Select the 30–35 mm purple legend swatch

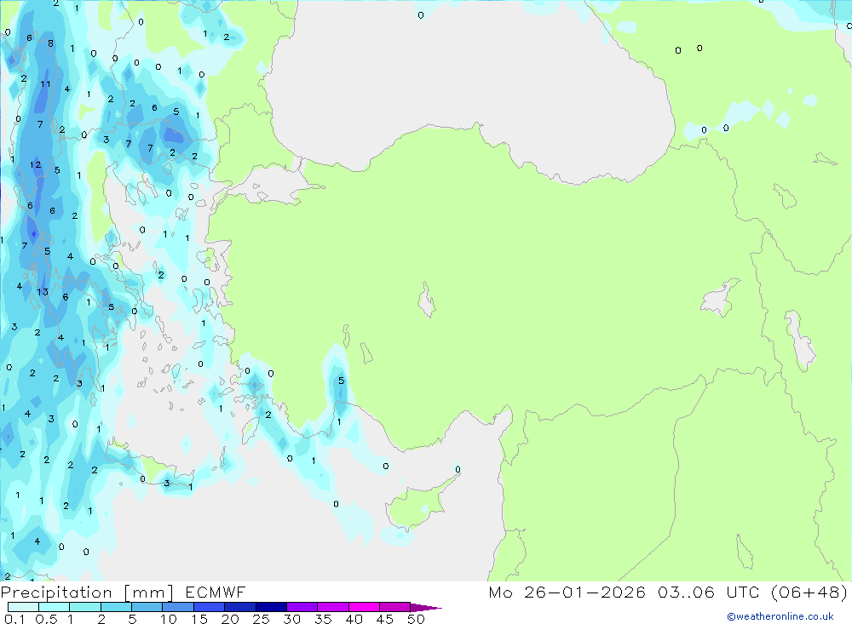[x=302, y=607]
